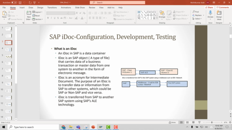Image resolution: width=232 pixels, height=130 pixels.
Task: Open the File tab
Action: [4, 8]
